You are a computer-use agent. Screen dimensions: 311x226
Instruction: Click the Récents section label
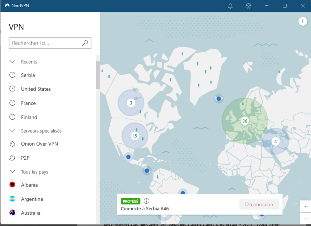click(29, 62)
